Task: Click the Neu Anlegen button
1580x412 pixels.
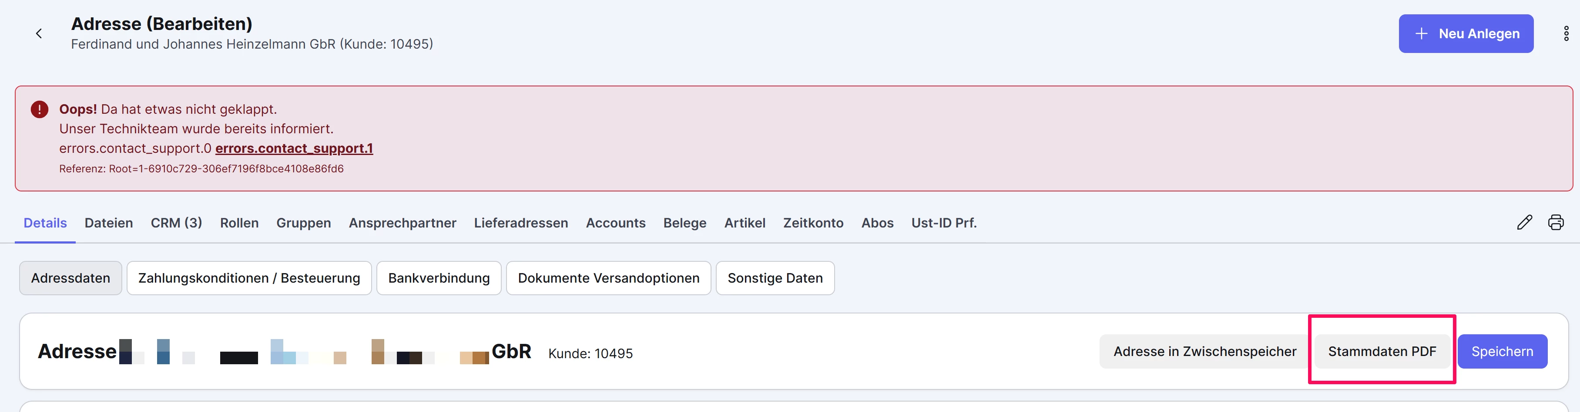Action: point(1465,34)
